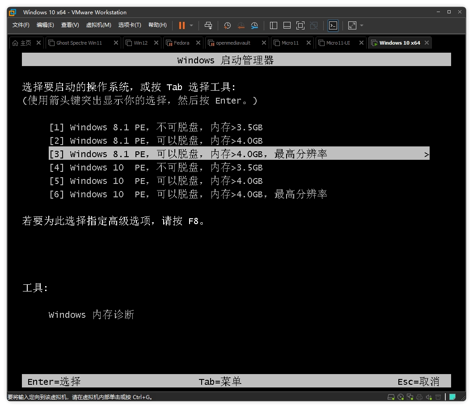Click the printer device status icon

tap(419, 397)
